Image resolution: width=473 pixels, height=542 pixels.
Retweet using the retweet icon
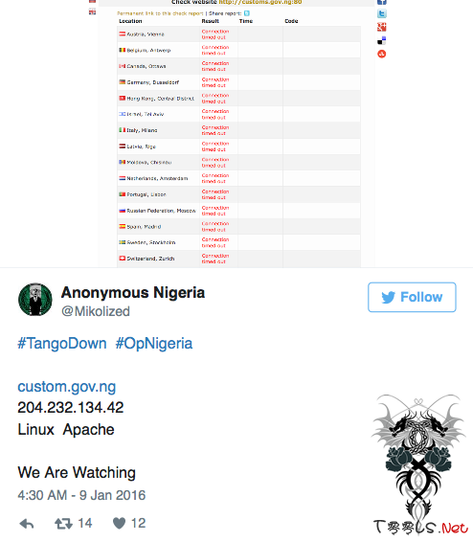point(63,524)
